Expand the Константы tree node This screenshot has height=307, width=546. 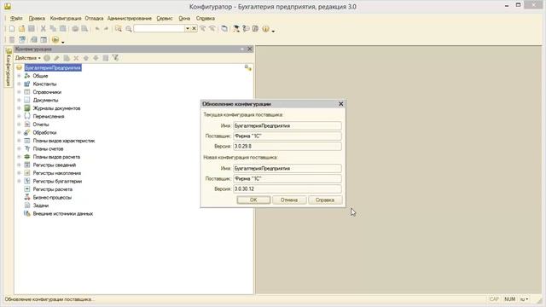(x=19, y=84)
